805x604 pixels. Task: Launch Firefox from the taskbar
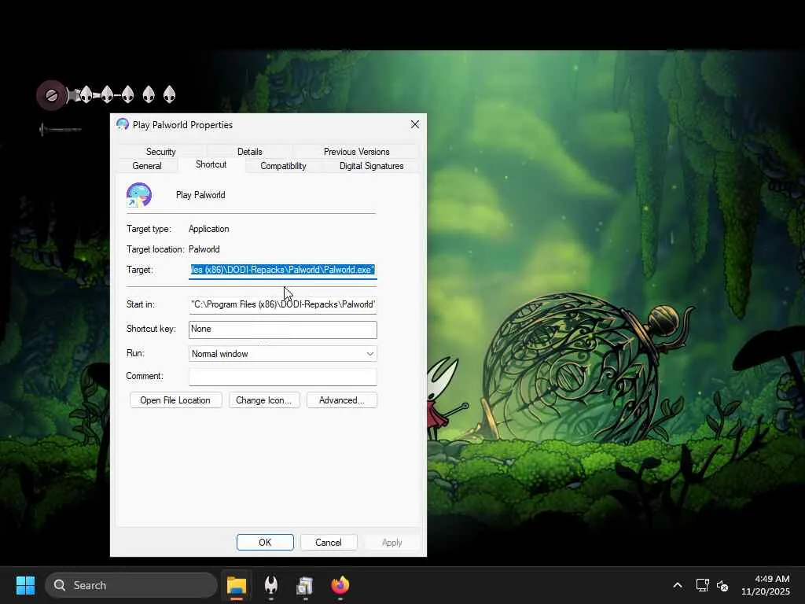(340, 585)
